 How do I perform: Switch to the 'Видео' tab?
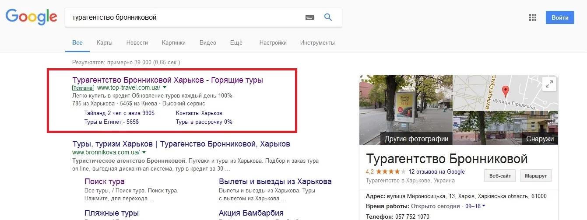pos(208,42)
